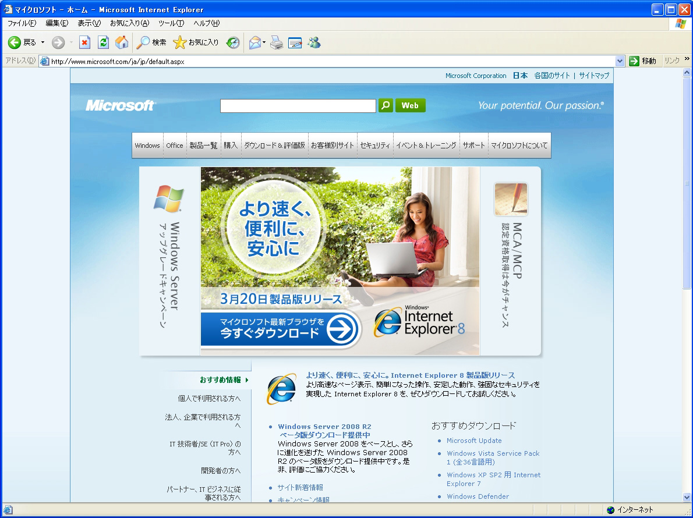Open the Windows Vista Service Pack 1 link
The width and height of the screenshot is (693, 518).
(493, 458)
